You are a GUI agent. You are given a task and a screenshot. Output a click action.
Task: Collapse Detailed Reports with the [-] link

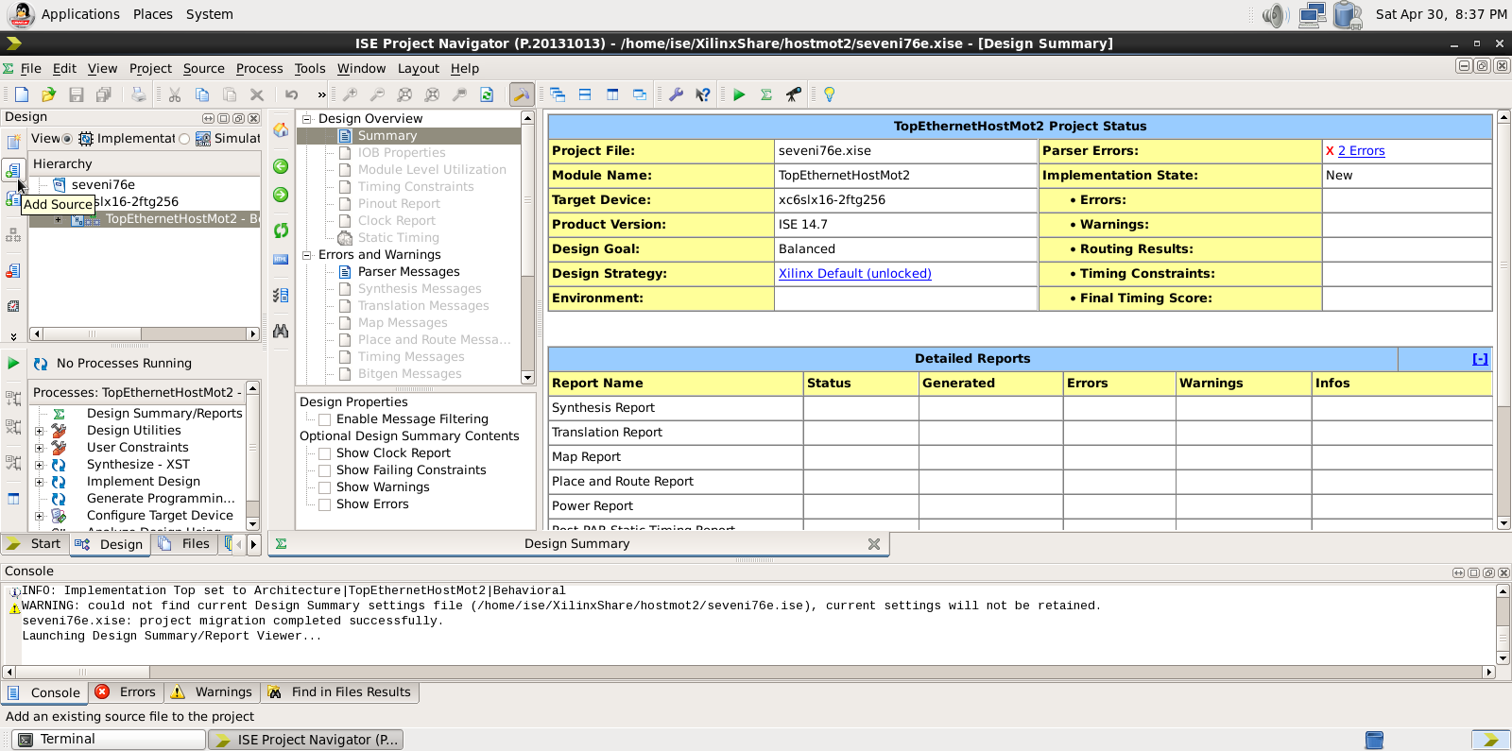(x=1480, y=359)
